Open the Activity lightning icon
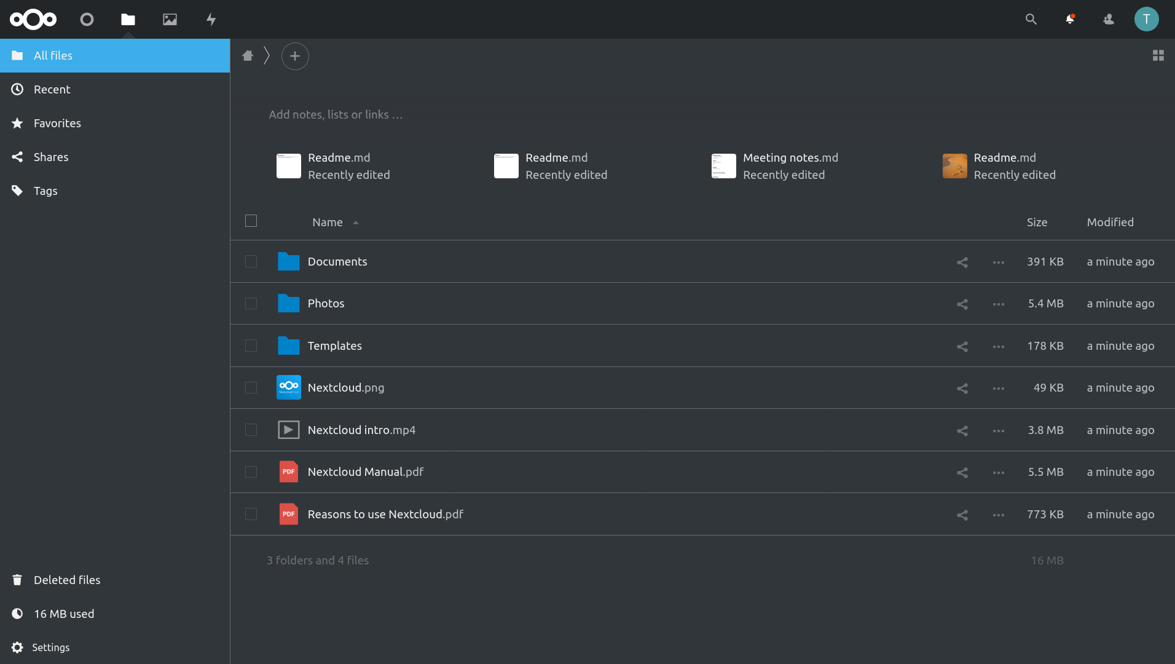 [x=211, y=19]
